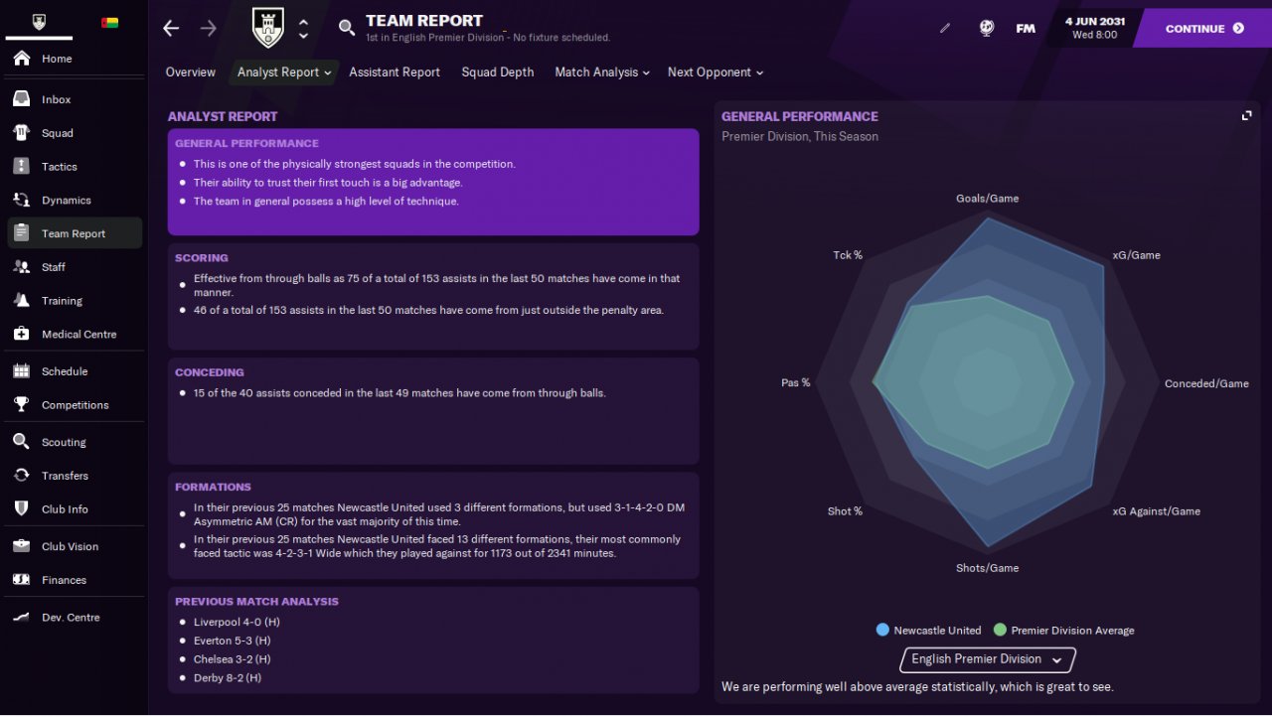Expand the General Performance chart fullscreen
The width and height of the screenshot is (1272, 717).
(1247, 116)
